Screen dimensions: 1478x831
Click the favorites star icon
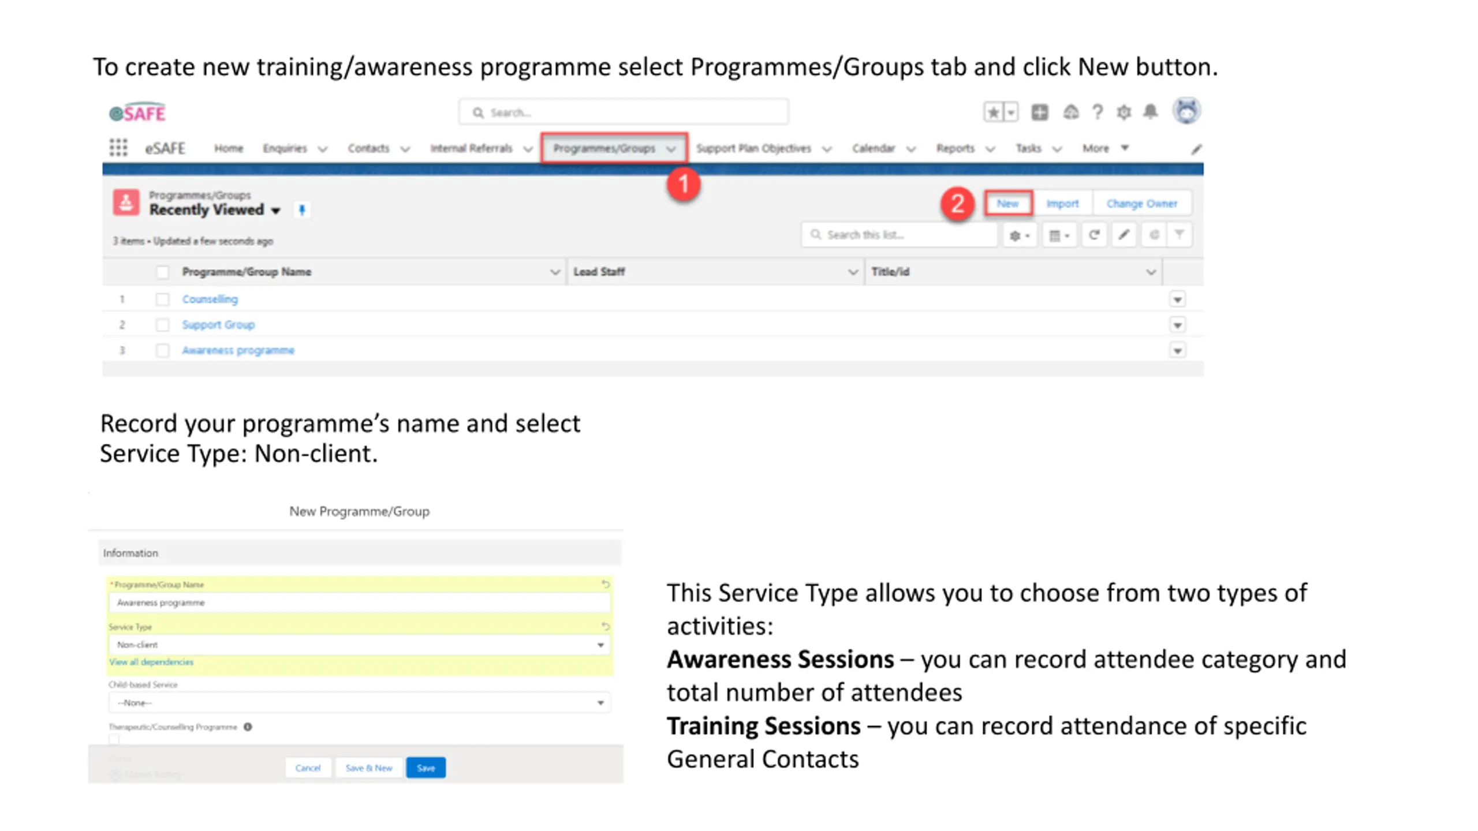click(x=993, y=112)
